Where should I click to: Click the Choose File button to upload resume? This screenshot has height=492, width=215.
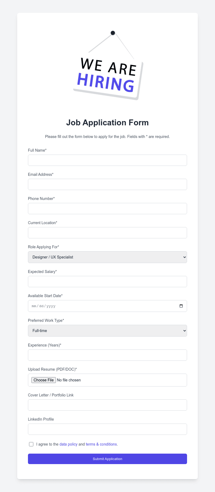(43, 380)
